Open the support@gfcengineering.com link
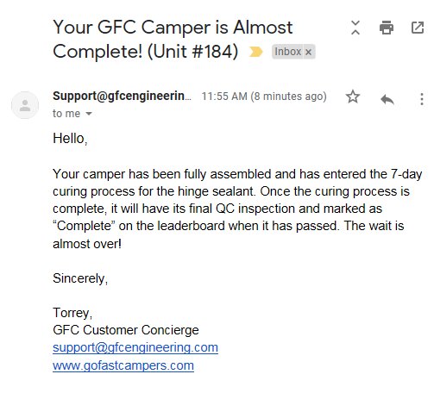This screenshot has width=434, height=393. click(x=135, y=347)
